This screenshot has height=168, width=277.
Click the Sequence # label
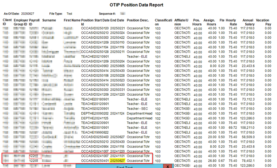click(107, 13)
